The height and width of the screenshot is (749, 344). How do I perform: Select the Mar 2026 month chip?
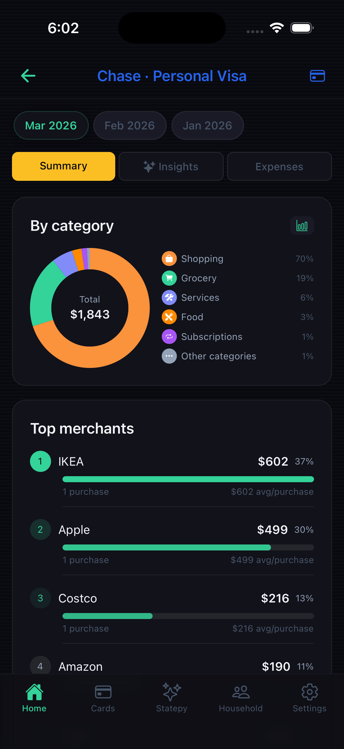pos(51,126)
